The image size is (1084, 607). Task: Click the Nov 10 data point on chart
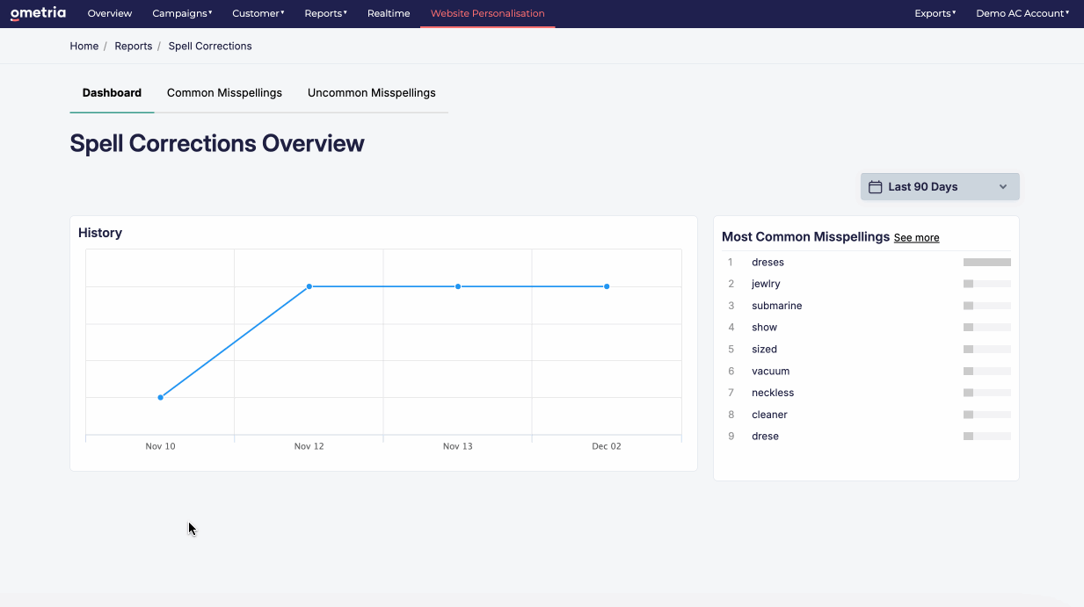point(160,398)
